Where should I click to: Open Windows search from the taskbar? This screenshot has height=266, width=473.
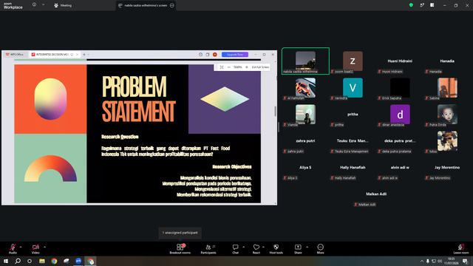18,261
